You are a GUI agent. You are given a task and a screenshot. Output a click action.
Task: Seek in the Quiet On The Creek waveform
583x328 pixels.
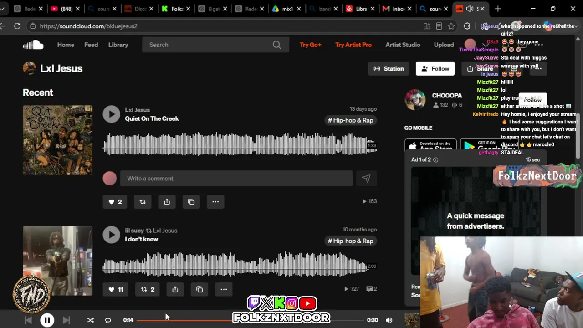point(240,144)
